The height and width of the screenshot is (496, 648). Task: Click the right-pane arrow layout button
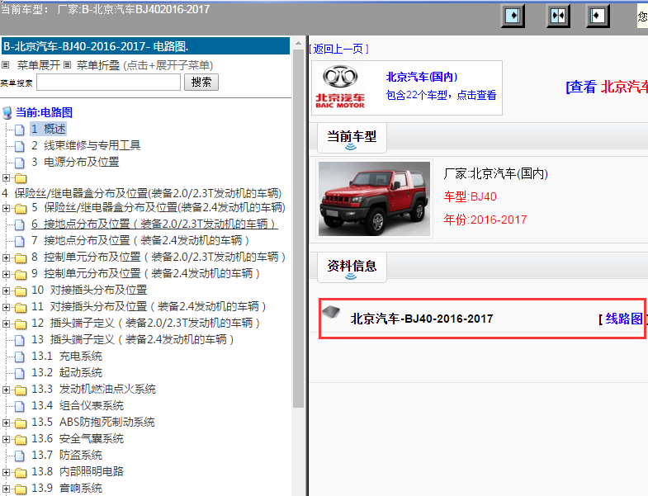(597, 17)
